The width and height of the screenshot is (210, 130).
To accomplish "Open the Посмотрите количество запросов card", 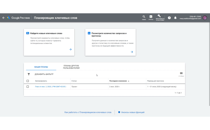I will tap(110, 42).
